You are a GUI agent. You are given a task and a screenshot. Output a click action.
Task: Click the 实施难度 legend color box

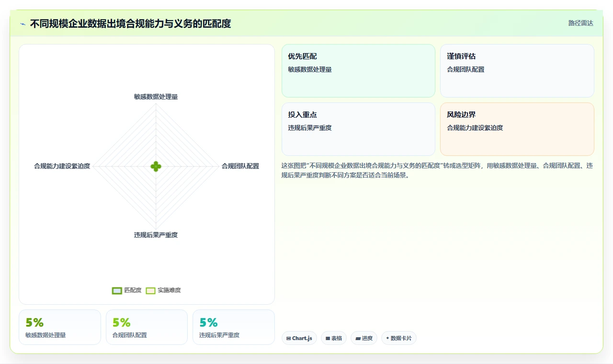pyautogui.click(x=151, y=290)
